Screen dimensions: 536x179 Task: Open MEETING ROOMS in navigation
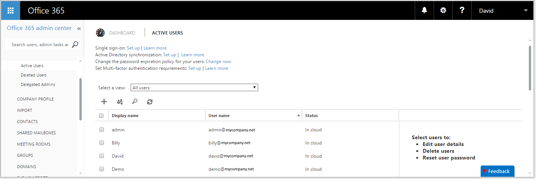coord(33,144)
